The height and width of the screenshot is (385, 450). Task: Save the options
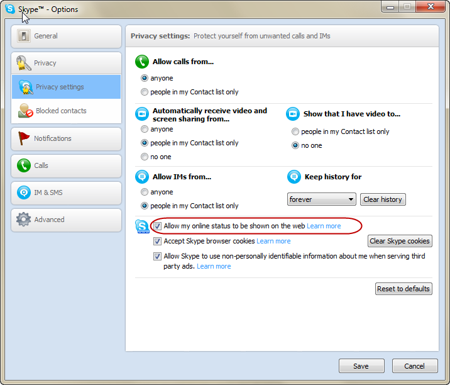(x=361, y=366)
